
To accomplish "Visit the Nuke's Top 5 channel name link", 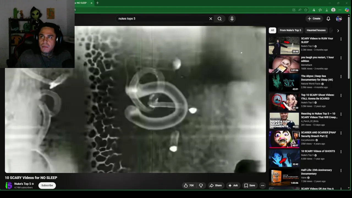I will 23,184.
